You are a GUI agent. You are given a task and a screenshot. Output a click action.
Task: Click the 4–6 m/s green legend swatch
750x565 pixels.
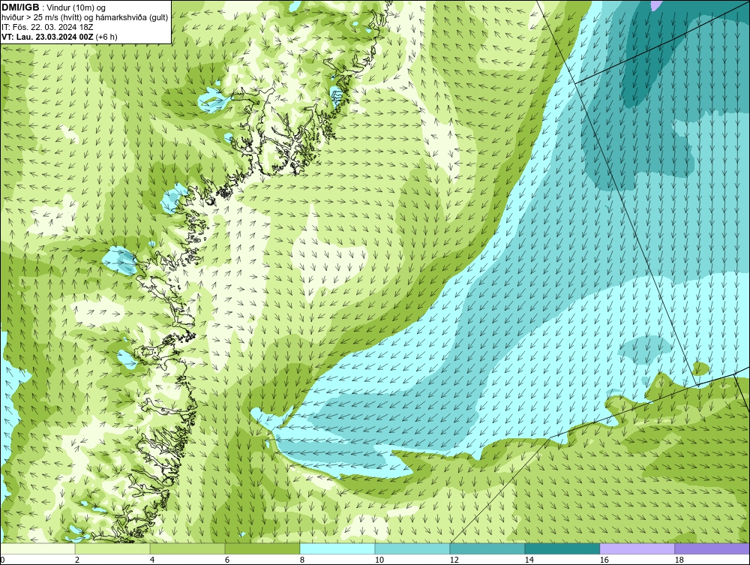coord(187,548)
